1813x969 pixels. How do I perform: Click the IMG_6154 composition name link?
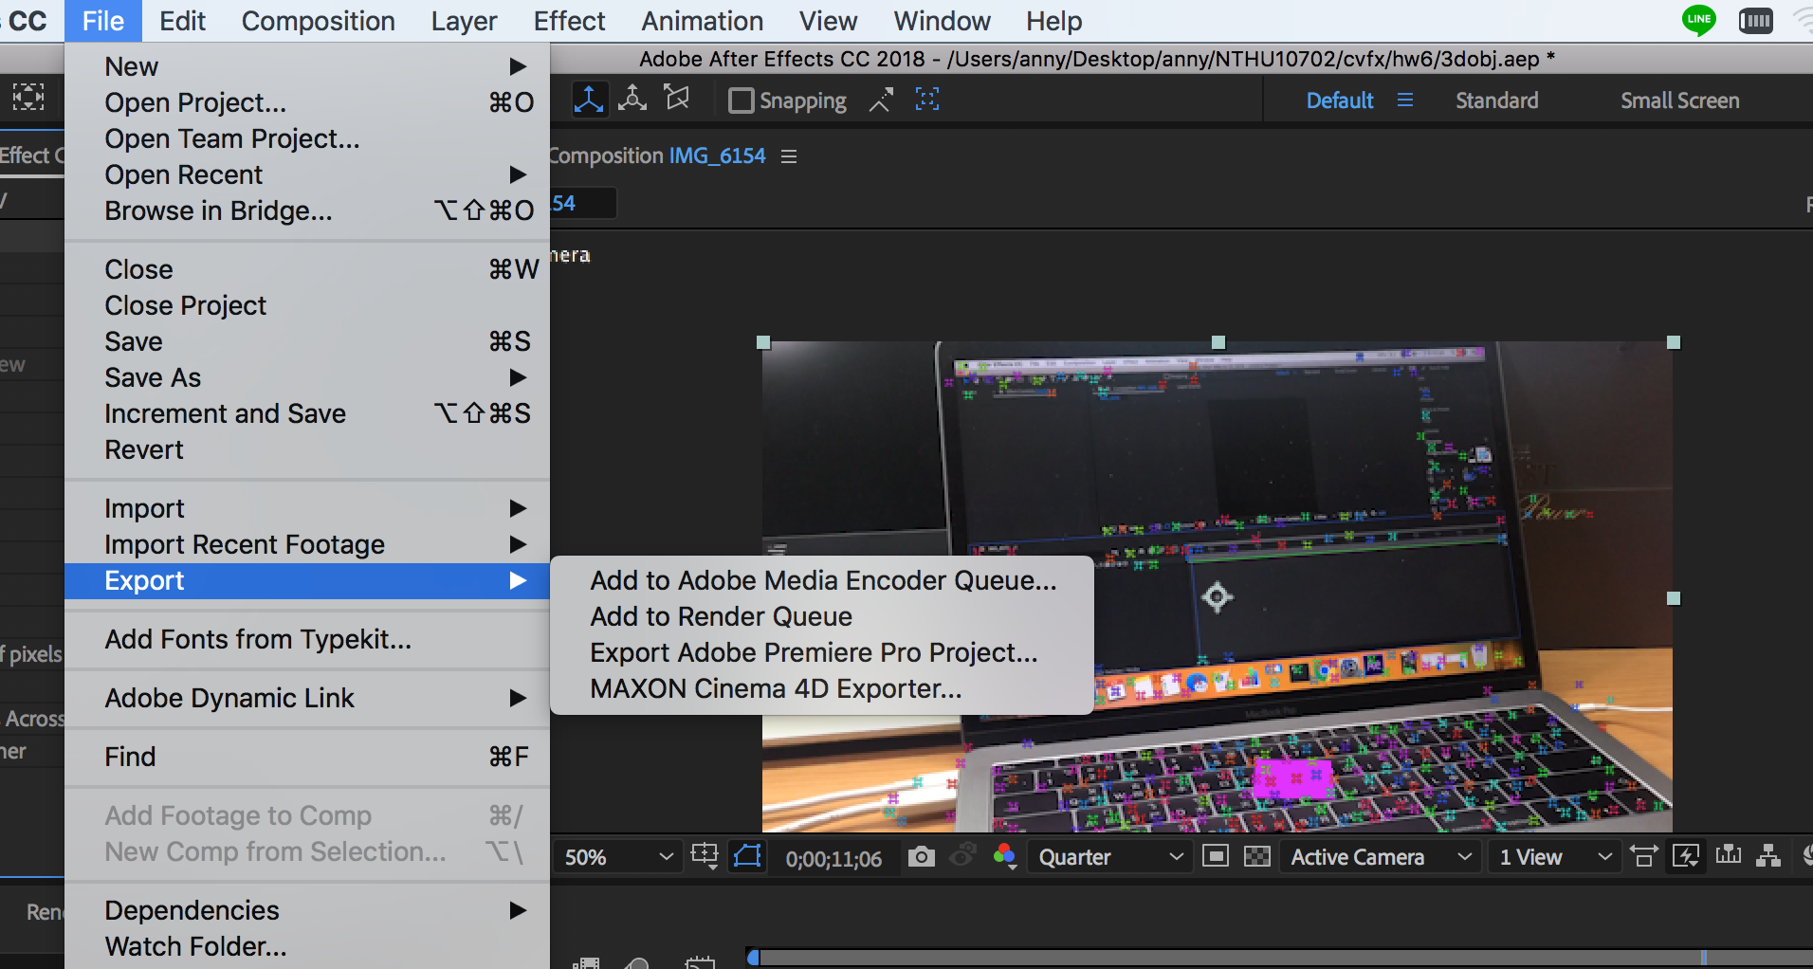click(717, 155)
